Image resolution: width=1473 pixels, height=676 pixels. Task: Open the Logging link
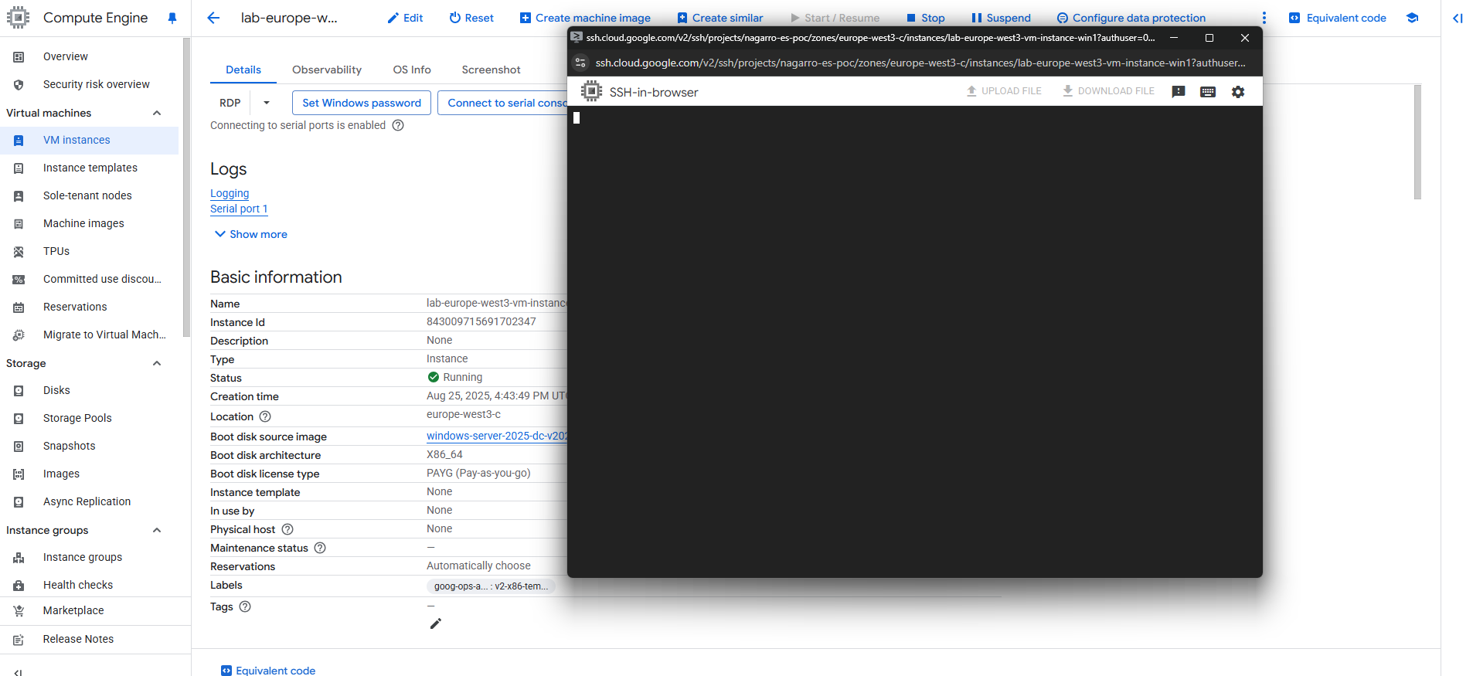(230, 193)
